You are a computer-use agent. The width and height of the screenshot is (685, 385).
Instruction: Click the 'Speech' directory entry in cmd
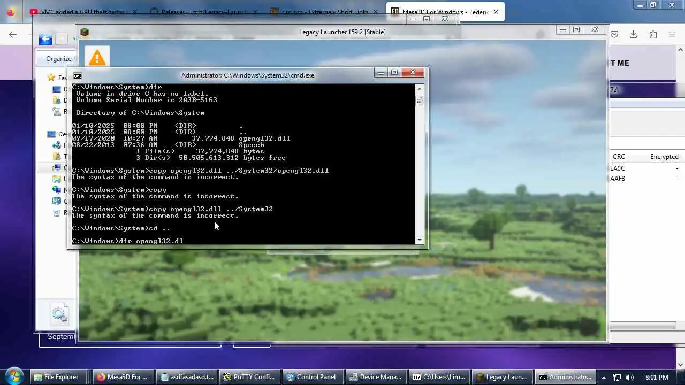[252, 145]
